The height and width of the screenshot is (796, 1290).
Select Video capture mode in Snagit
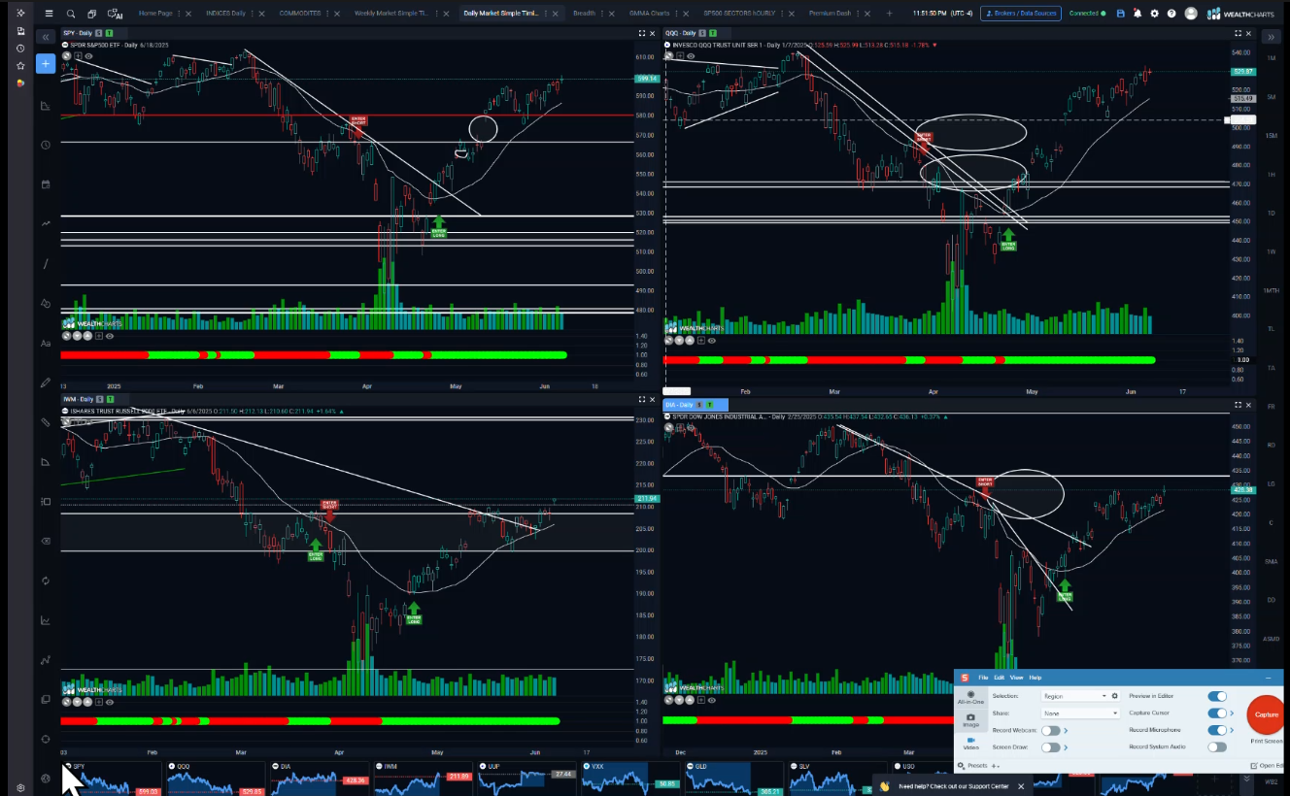pyautogui.click(x=970, y=743)
